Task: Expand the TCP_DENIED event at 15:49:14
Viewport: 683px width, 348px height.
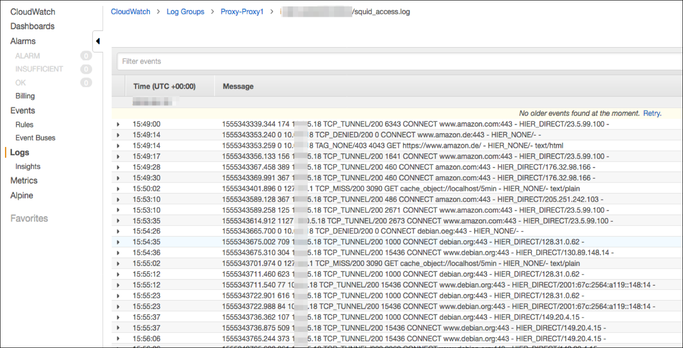Action: point(118,135)
